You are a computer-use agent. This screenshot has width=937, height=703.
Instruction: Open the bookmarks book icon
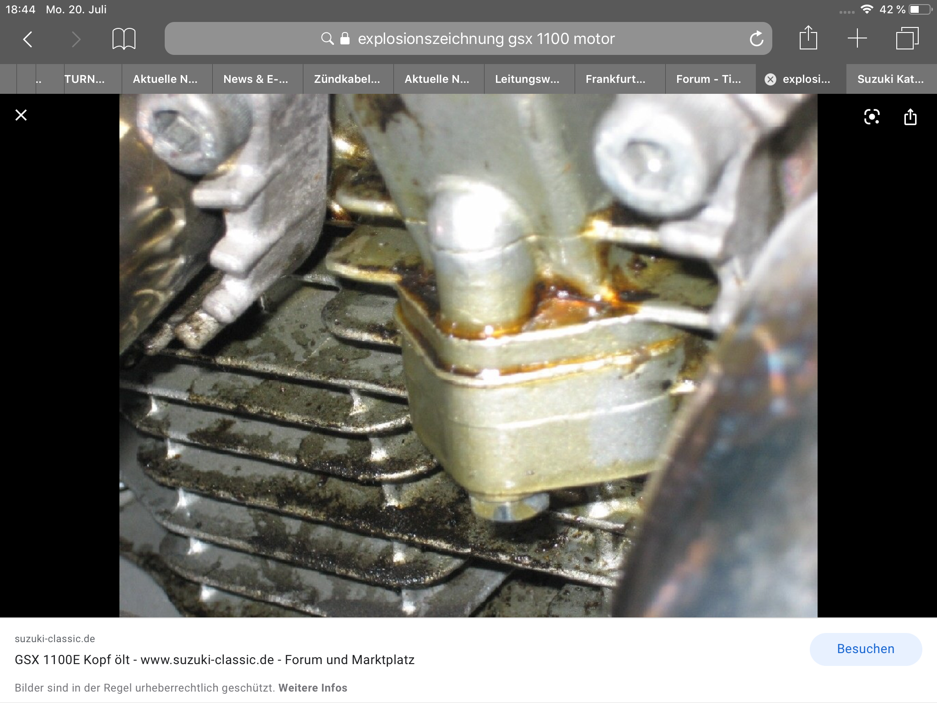pos(124,39)
